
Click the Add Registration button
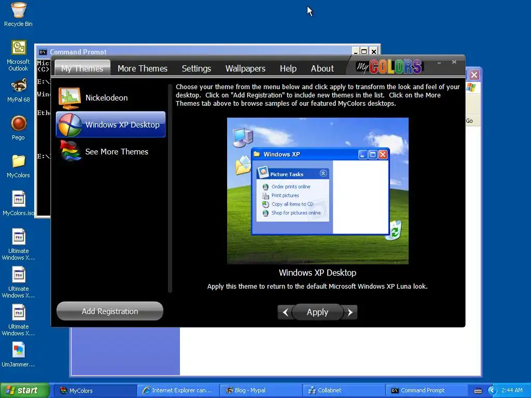point(110,311)
